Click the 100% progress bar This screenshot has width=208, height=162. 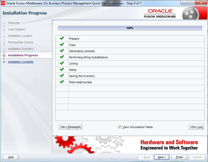[x=130, y=28]
